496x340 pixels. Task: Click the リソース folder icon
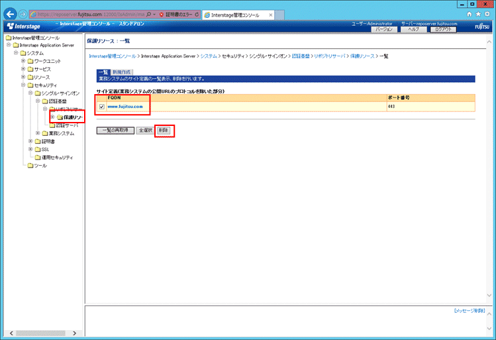click(x=30, y=78)
